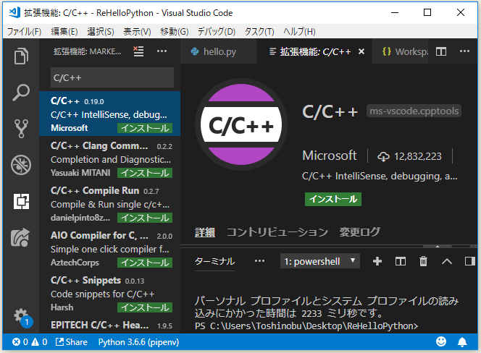Click the Microsoft publisher link
The width and height of the screenshot is (481, 353).
click(330, 156)
